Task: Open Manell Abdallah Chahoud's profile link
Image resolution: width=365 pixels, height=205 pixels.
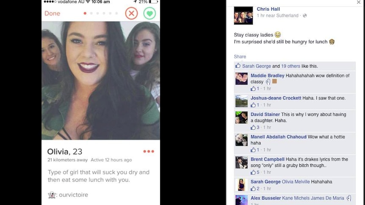Action: point(278,137)
